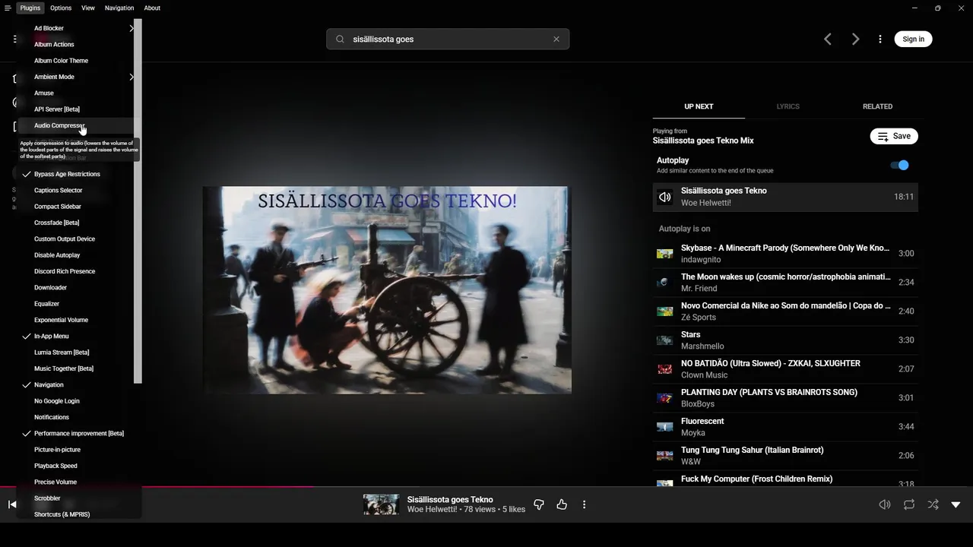The width and height of the screenshot is (973, 547).
Task: Play Novo Comercial da Nike song
Action: click(785, 311)
